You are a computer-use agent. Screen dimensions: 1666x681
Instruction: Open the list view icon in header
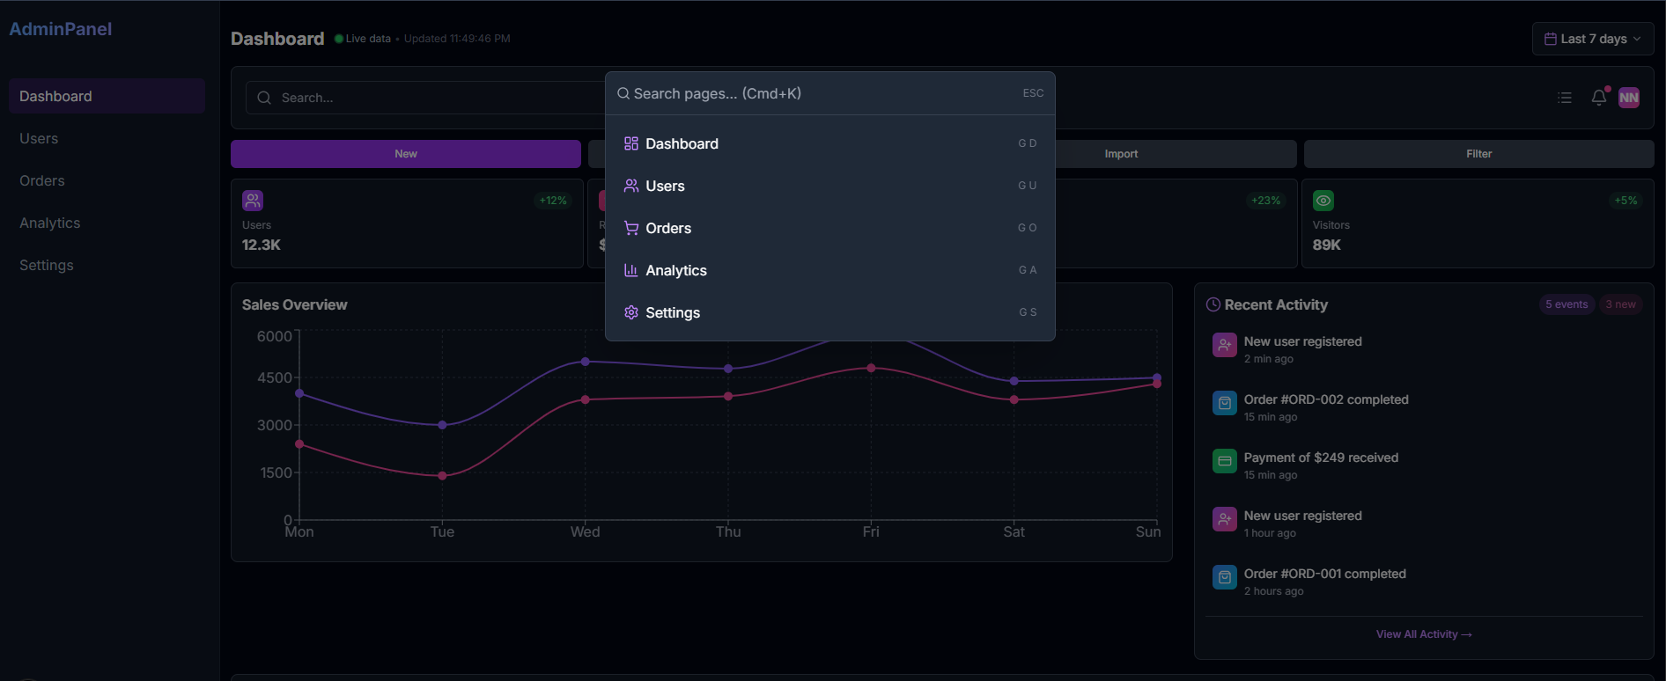(x=1565, y=98)
